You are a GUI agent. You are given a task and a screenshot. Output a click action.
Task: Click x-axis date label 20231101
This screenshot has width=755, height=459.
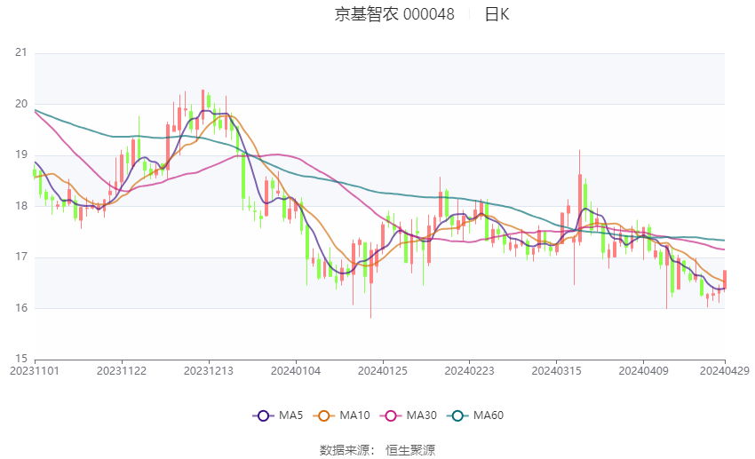35,371
